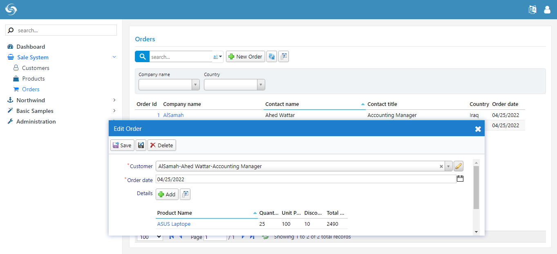
Task: Click the Total value 2490 cell
Action: [333, 224]
